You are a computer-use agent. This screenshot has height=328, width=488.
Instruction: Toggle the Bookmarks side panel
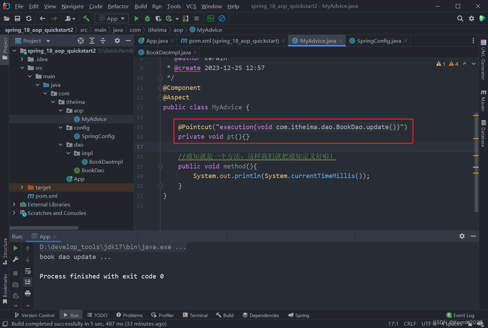[x=5, y=289]
